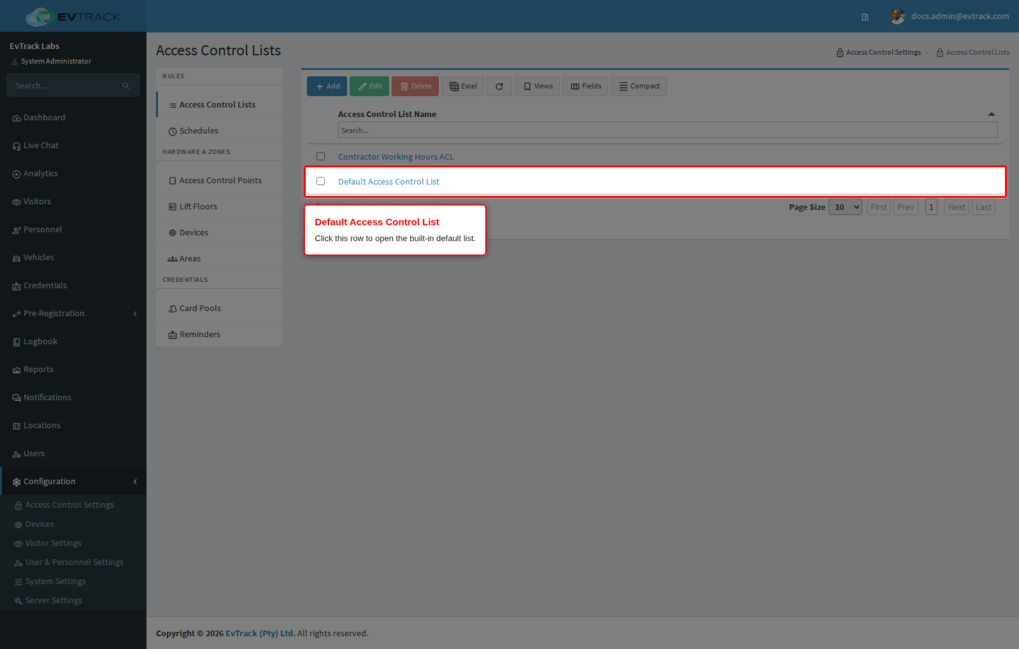Open the Views toolbar button
Image resolution: width=1019 pixels, height=649 pixels.
pyautogui.click(x=538, y=87)
